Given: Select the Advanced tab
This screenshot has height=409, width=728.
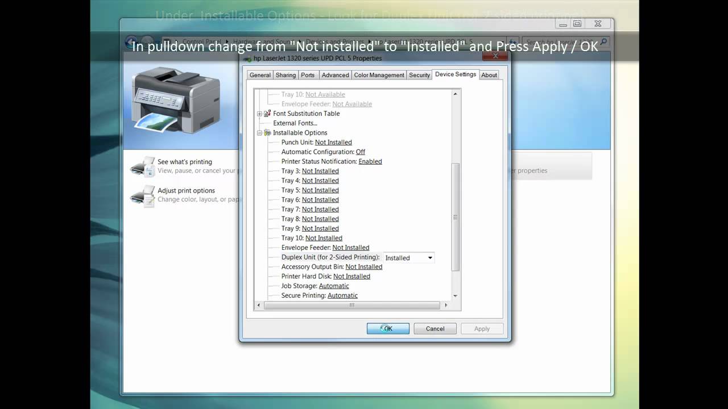Looking at the screenshot, I should point(335,75).
